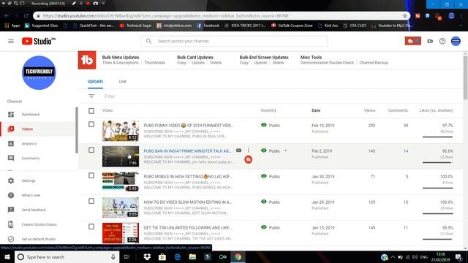Check the PUBG FUNNY VIDEO row checkbox
This screenshot has height=263, width=468.
click(x=91, y=124)
